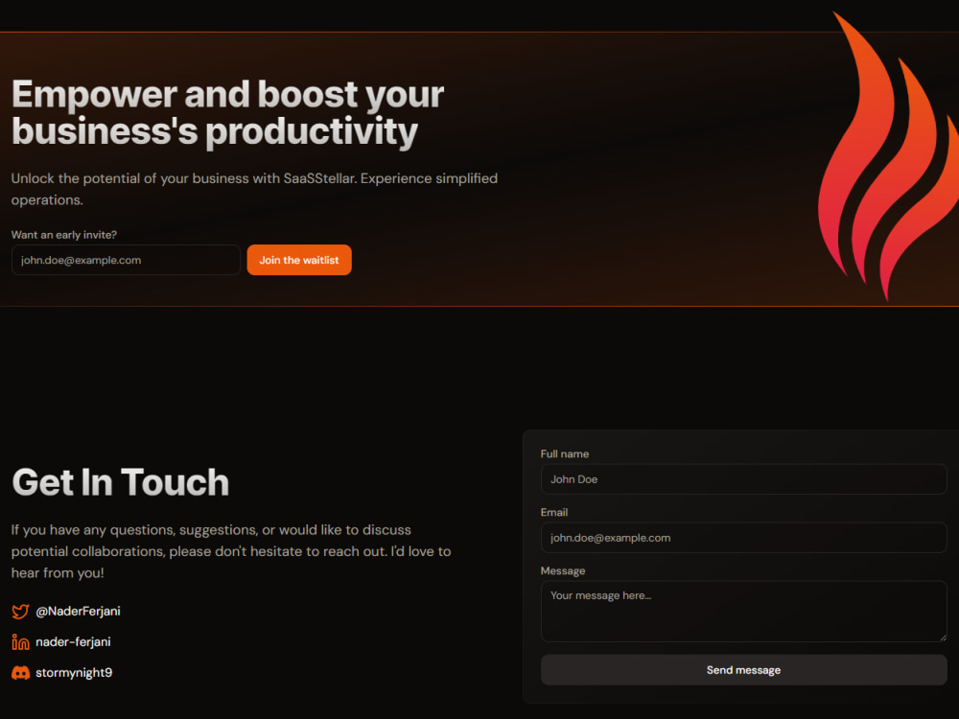Click the Twitter bird icon
This screenshot has height=719, width=959.
coord(20,612)
